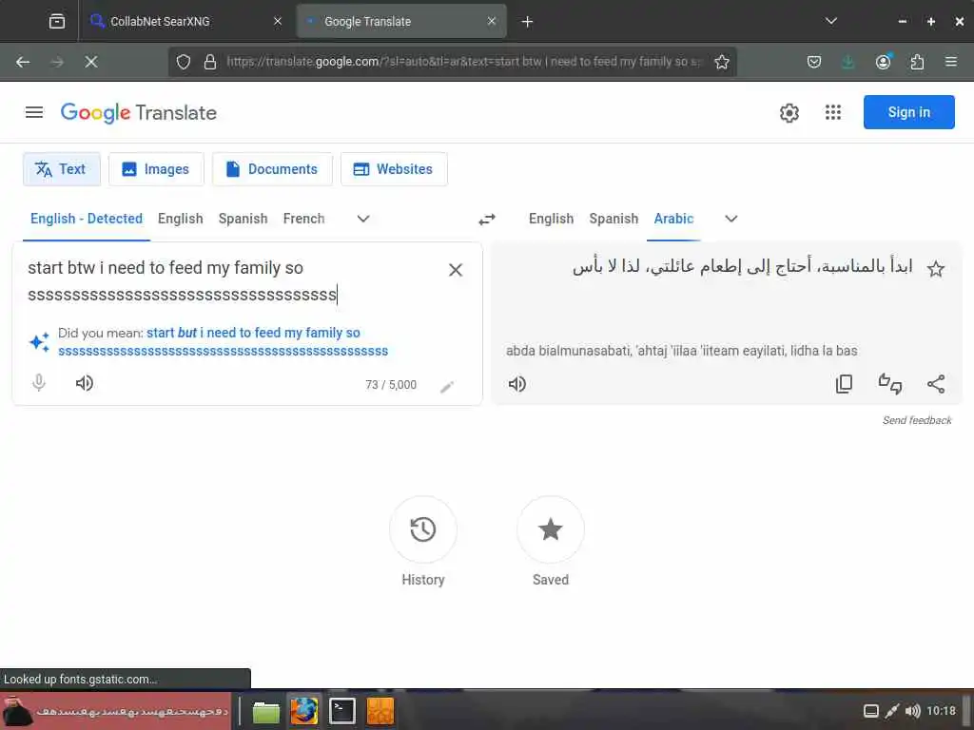Go back to previous page

(x=23, y=62)
